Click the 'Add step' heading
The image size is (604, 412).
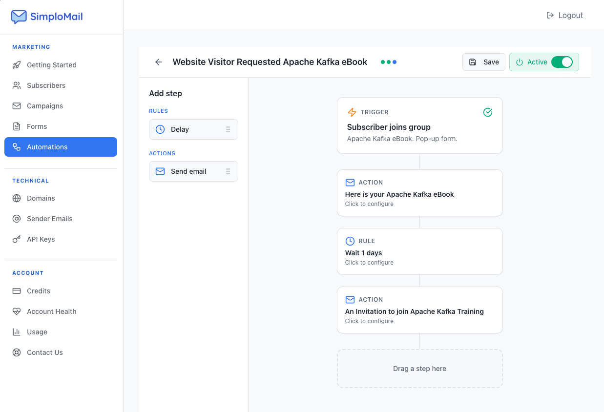click(166, 93)
